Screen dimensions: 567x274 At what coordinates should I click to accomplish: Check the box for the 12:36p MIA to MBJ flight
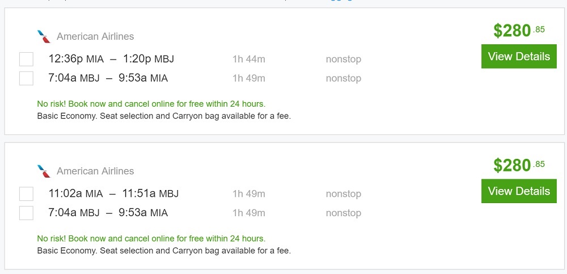click(26, 59)
